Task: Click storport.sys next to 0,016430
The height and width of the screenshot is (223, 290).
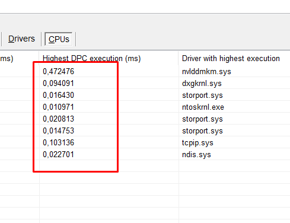Action: click(x=202, y=95)
